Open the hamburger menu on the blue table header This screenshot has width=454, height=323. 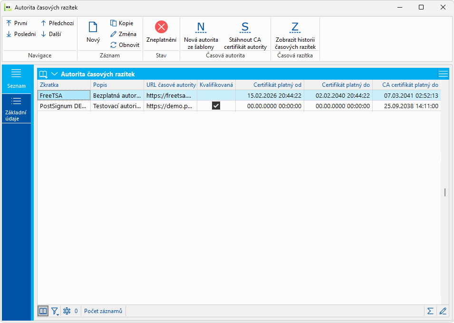coord(443,74)
